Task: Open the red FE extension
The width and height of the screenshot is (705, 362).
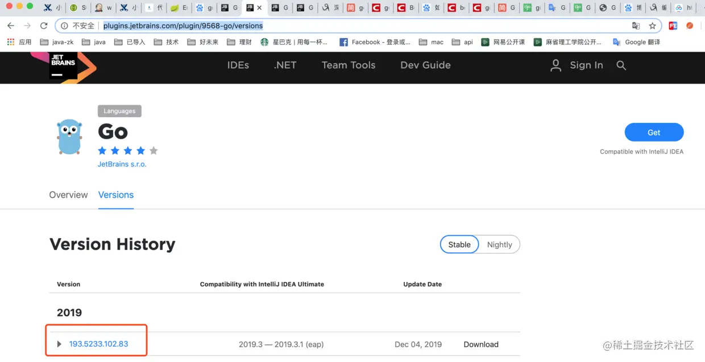Action: click(673, 26)
